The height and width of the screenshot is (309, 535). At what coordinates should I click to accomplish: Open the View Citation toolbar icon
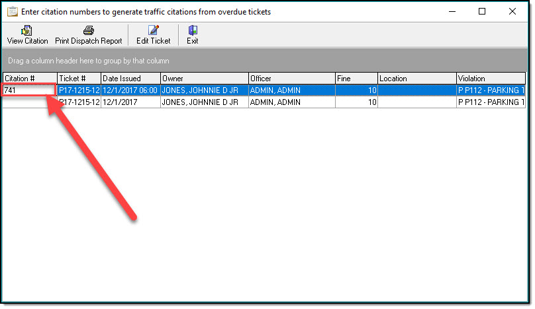[27, 30]
